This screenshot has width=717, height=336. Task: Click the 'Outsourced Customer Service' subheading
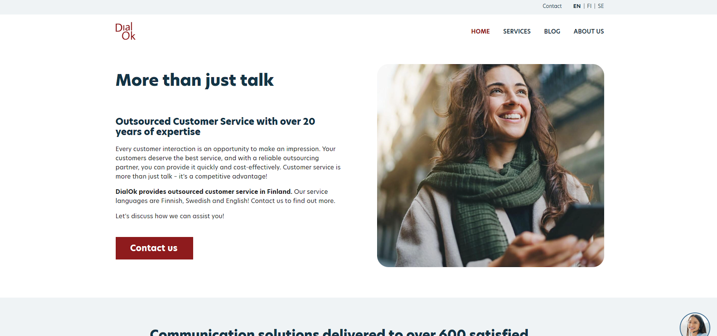(x=215, y=127)
